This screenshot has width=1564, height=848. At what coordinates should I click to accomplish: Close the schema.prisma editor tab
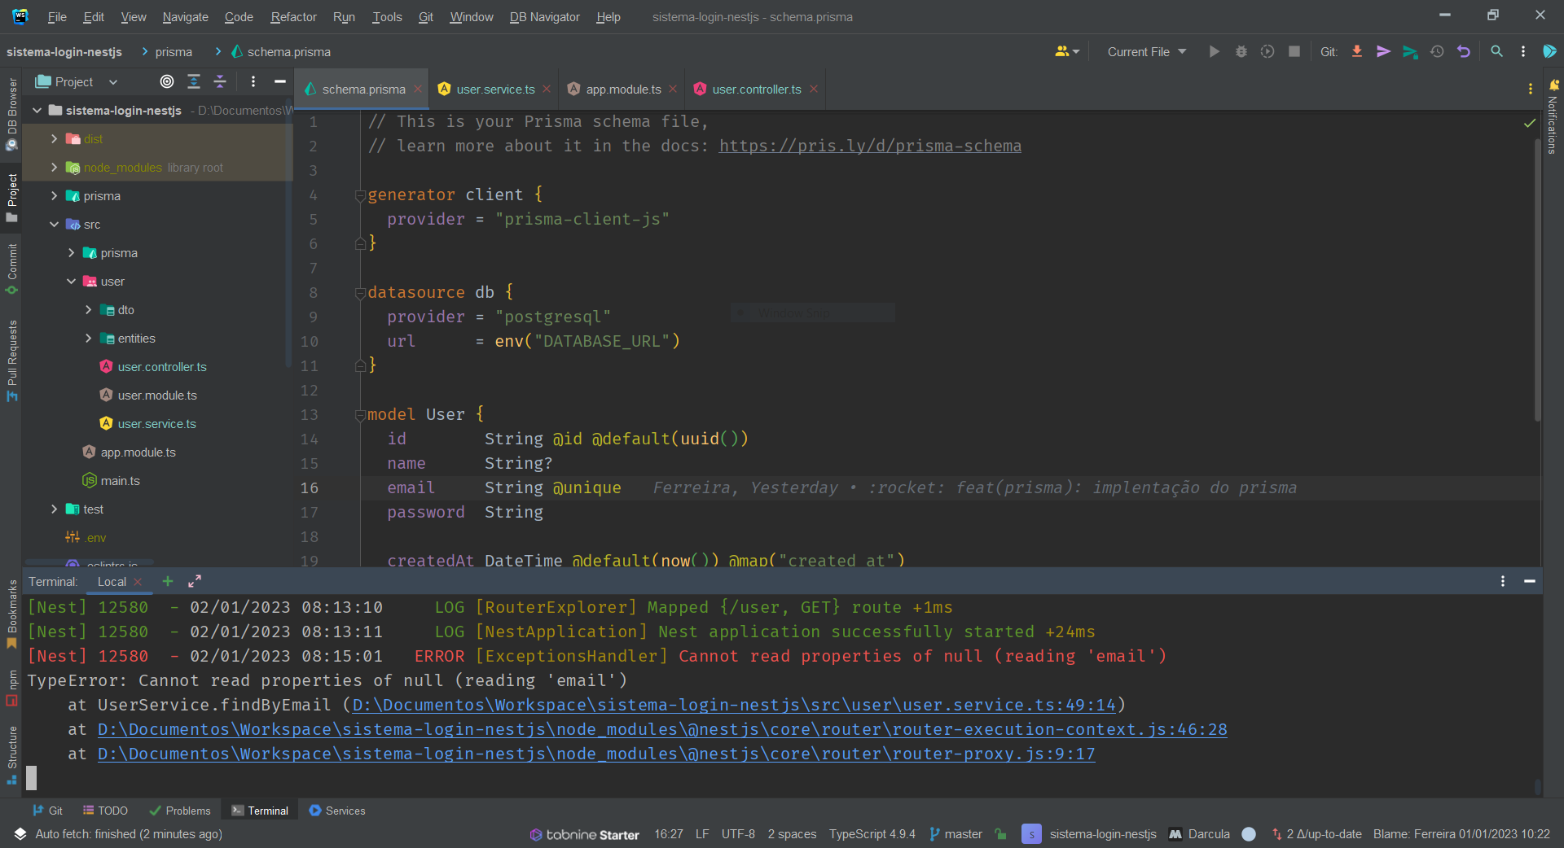coord(418,89)
